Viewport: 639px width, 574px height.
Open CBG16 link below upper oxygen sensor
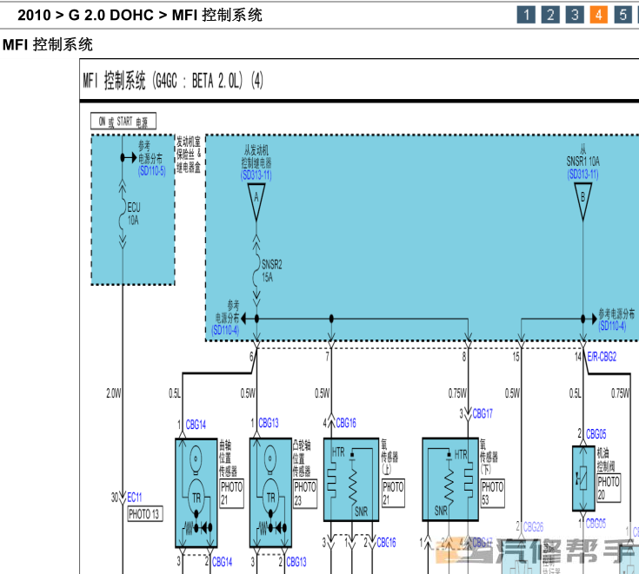(386, 542)
